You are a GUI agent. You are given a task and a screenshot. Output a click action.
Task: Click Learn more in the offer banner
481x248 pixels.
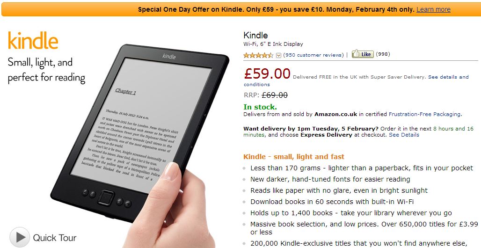pos(433,9)
